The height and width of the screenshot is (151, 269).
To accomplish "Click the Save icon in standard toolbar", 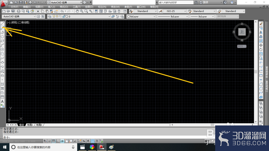I will (13, 11).
